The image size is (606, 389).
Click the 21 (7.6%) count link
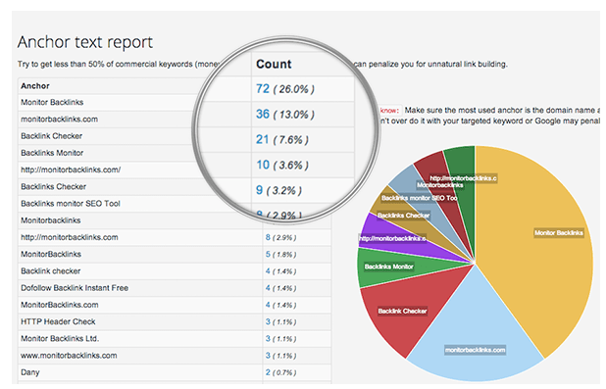[282, 139]
